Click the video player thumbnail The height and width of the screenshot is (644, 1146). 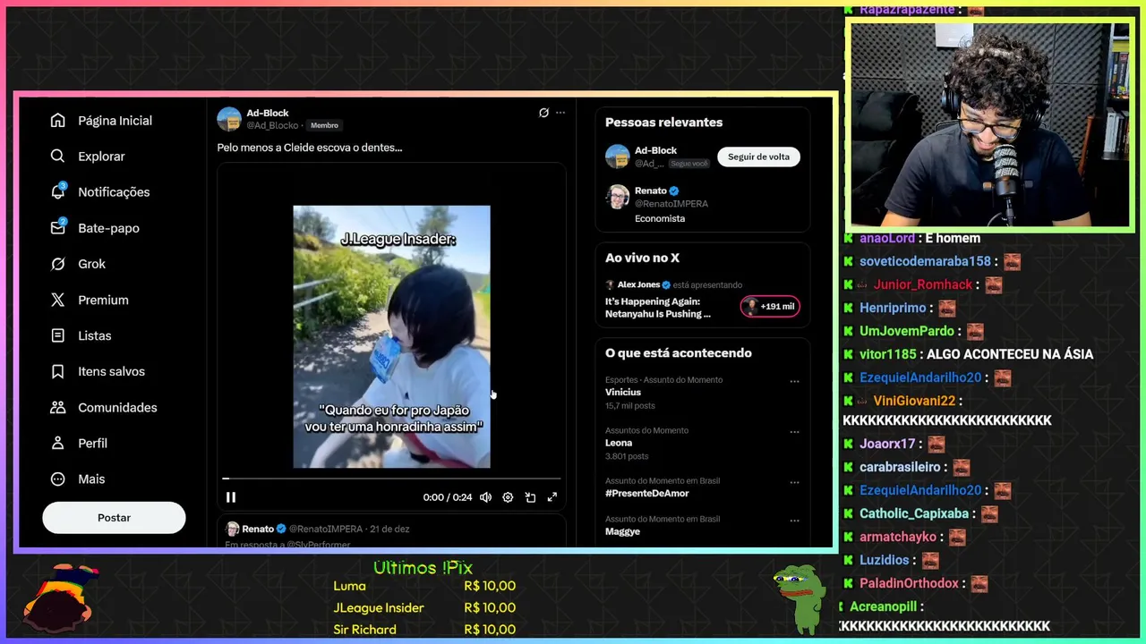(x=391, y=336)
